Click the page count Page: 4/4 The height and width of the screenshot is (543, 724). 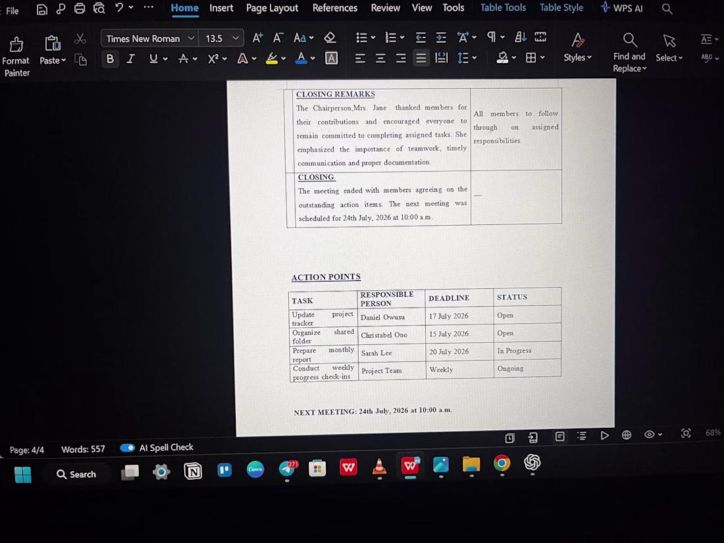point(27,450)
